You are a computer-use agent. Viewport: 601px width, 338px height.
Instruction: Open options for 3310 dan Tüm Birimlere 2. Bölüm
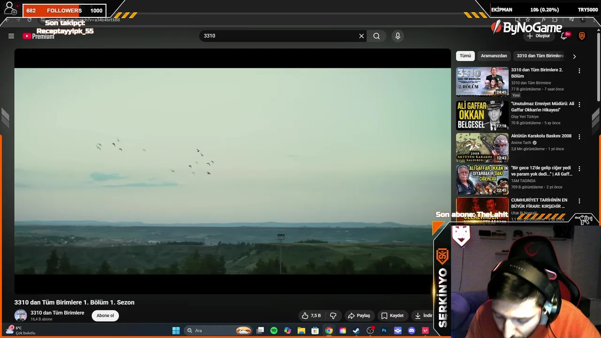[579, 70]
